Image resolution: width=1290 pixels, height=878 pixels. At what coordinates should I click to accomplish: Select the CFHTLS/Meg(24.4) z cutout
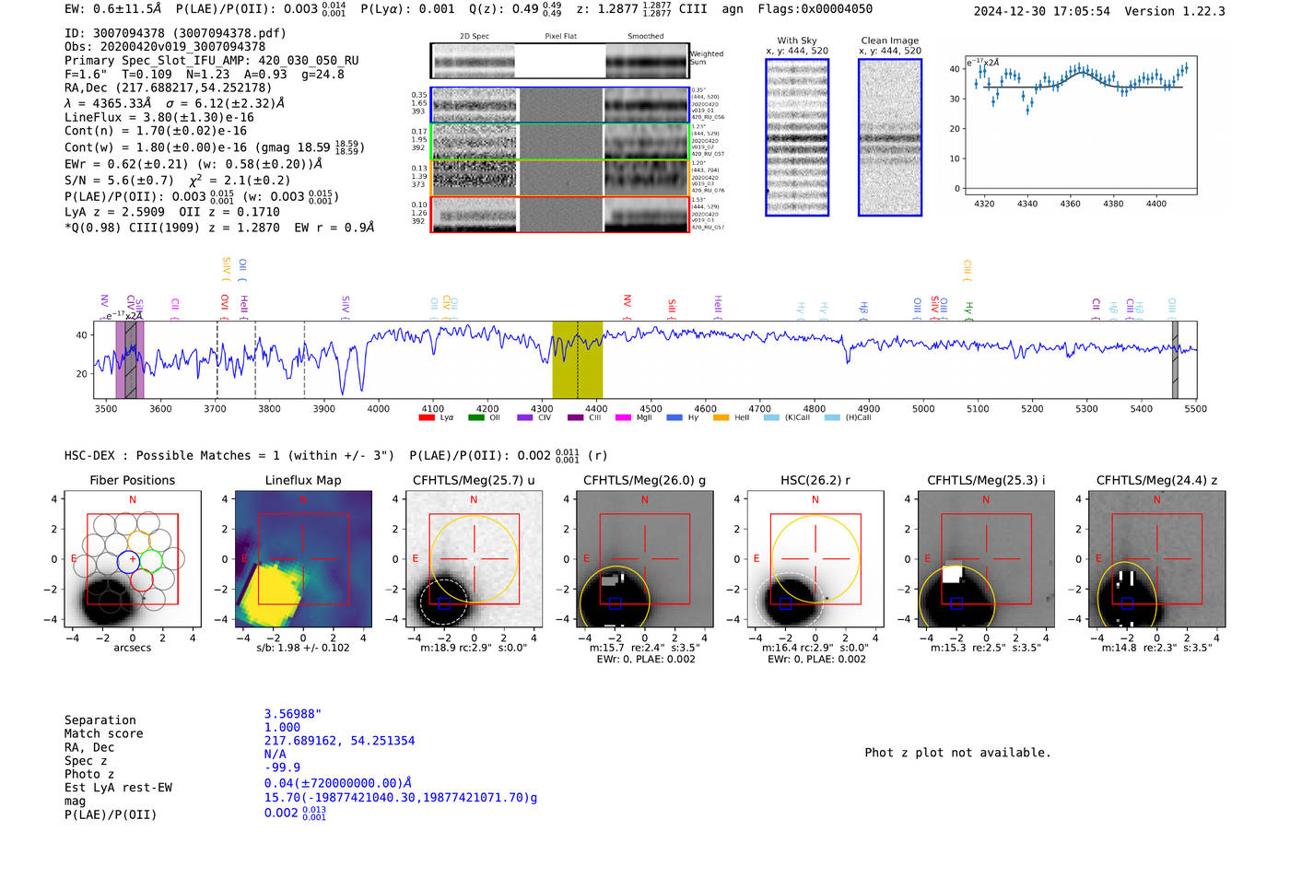pyautogui.click(x=1157, y=559)
